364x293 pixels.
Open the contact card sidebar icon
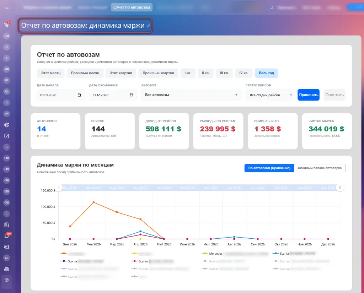coord(6,247)
